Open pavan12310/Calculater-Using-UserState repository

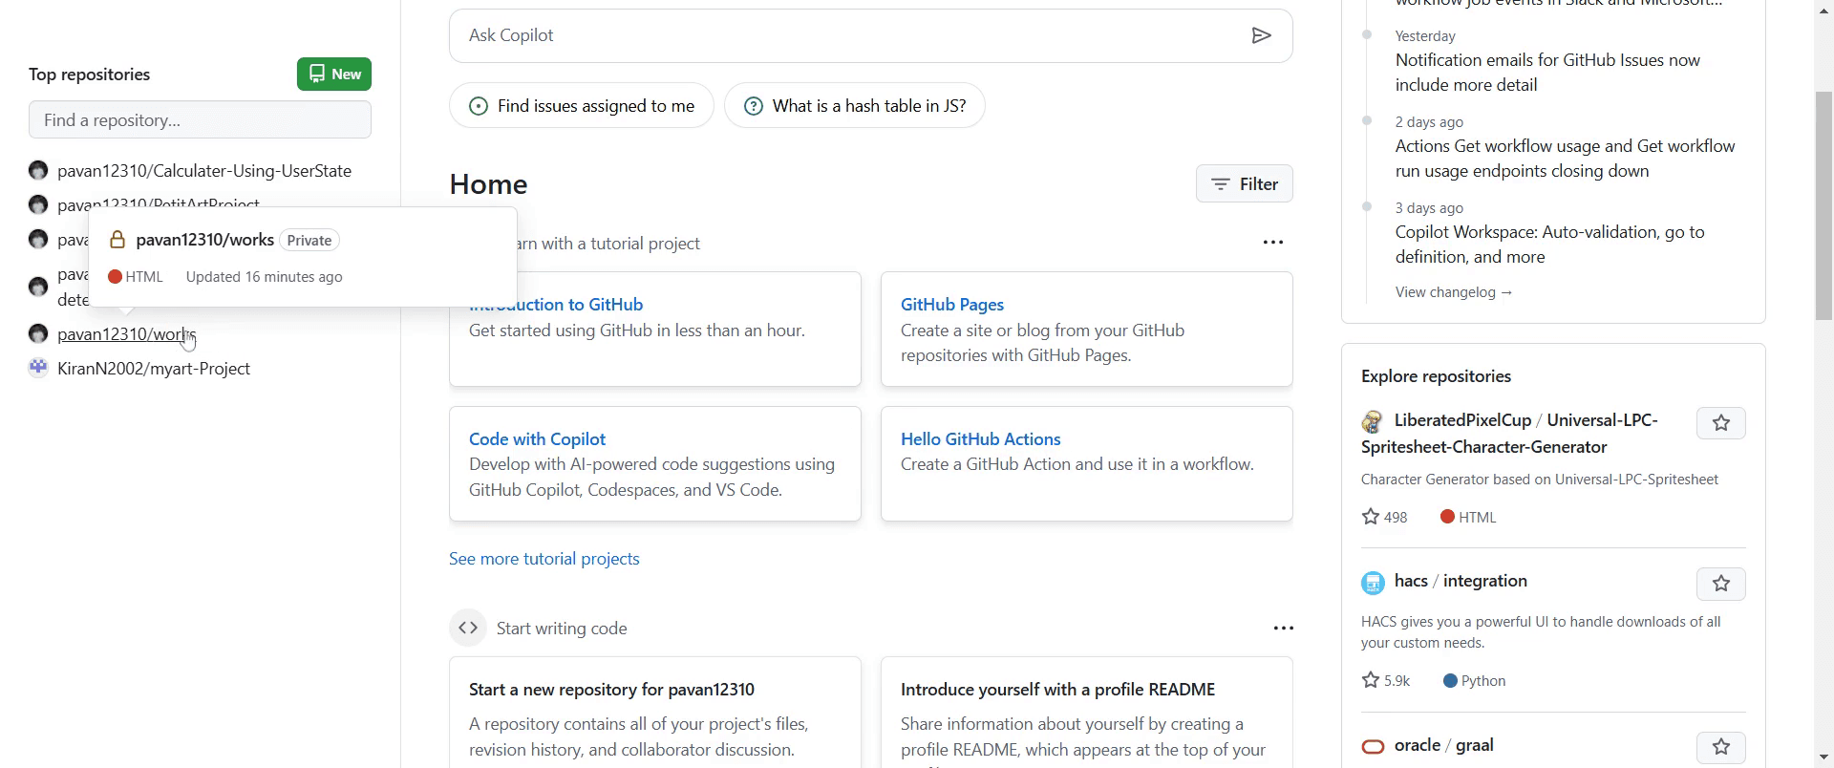click(x=204, y=171)
